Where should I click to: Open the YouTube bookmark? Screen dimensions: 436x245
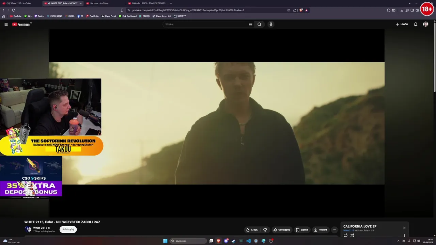click(x=16, y=16)
